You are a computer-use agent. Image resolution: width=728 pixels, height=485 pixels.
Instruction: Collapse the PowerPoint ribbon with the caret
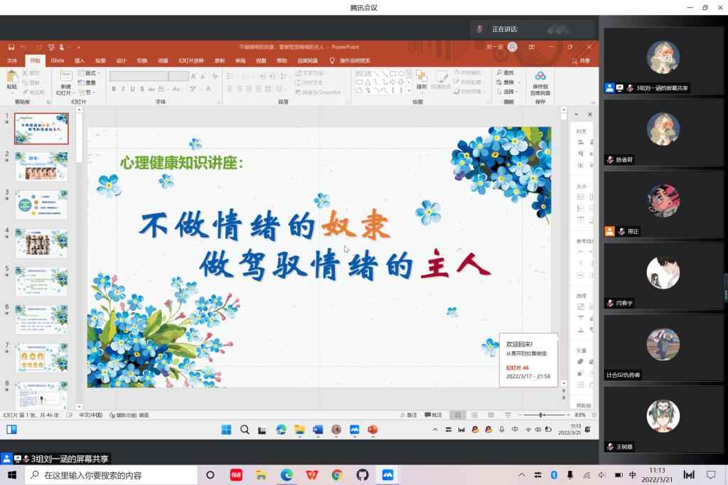point(593,102)
